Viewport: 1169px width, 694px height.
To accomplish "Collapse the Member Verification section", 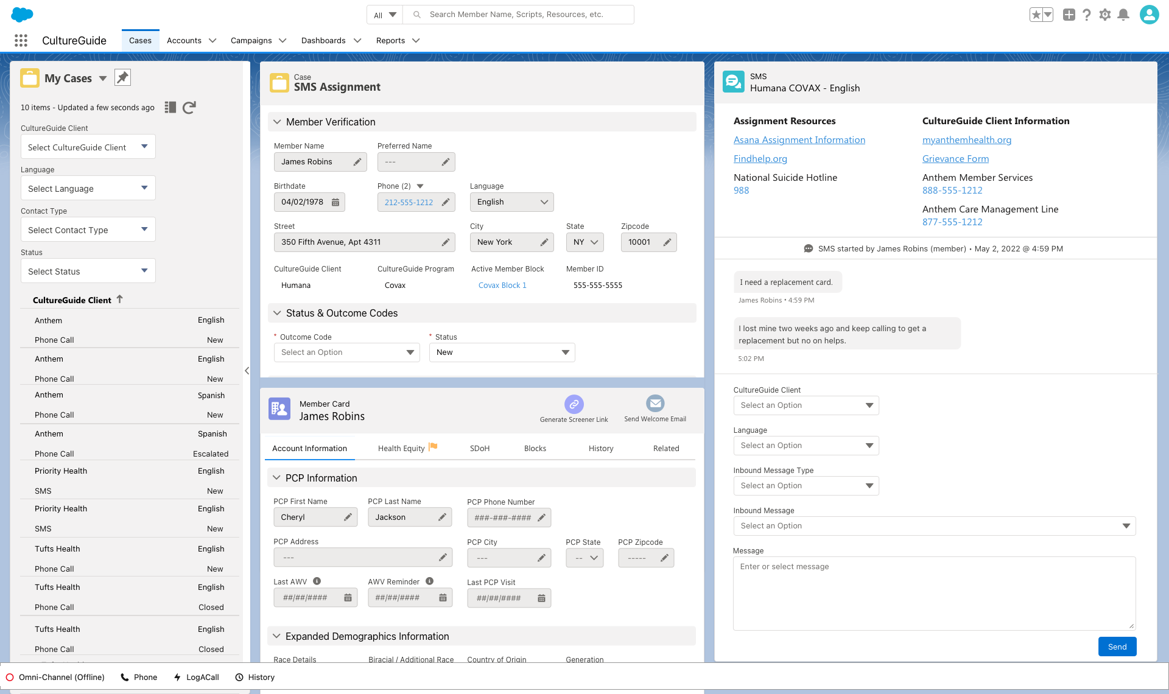I will (x=277, y=122).
